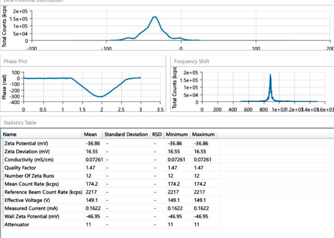
Task: Click the Mean column header
Action: tap(92, 135)
